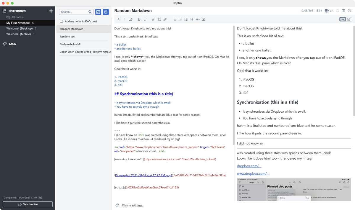Toggle bold formatting
Viewport: 355px width, 210px height.
click(139, 19)
